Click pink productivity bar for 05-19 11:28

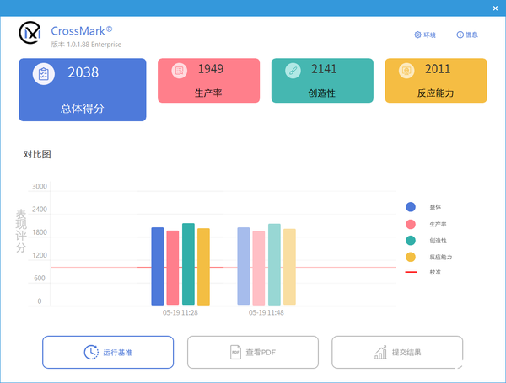click(173, 268)
